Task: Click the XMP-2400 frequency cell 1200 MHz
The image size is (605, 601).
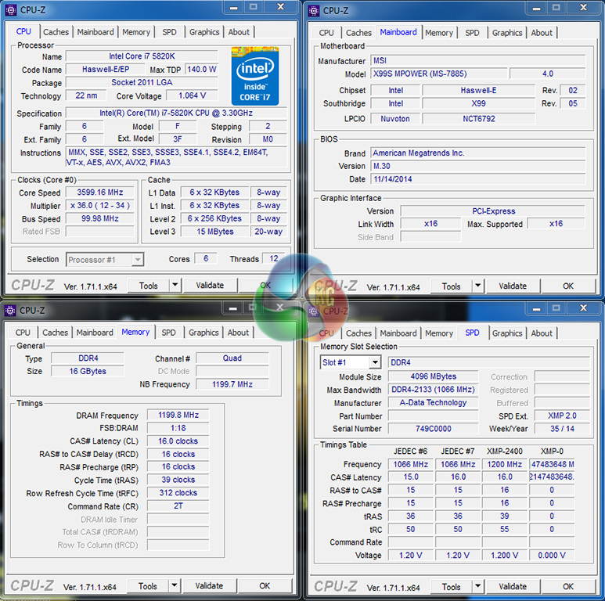Action: click(505, 464)
